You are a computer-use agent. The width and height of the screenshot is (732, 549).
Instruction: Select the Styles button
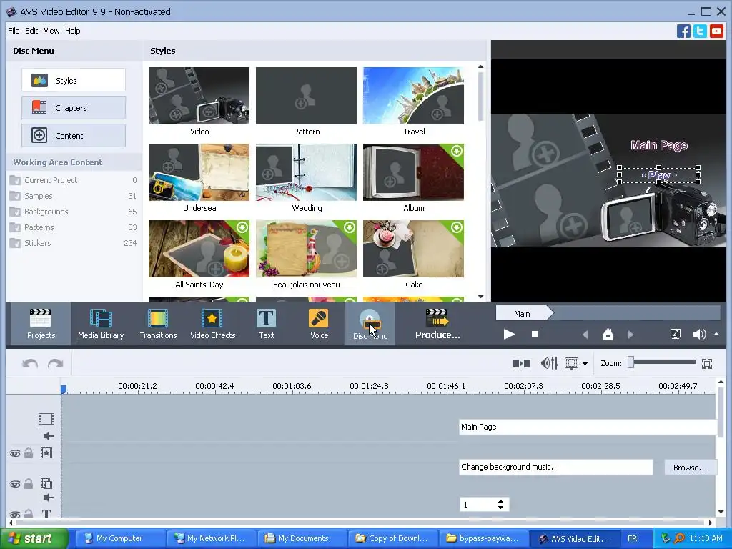[x=74, y=80]
